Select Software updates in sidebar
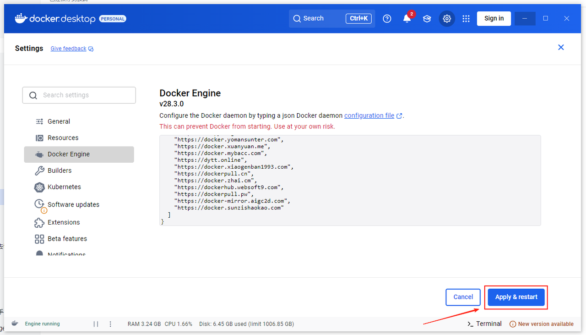 click(x=73, y=204)
